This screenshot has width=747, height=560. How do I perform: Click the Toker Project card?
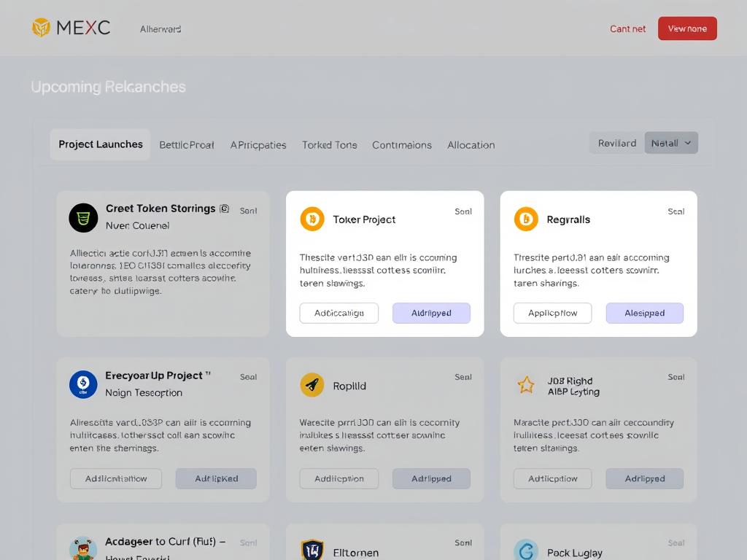click(x=384, y=262)
